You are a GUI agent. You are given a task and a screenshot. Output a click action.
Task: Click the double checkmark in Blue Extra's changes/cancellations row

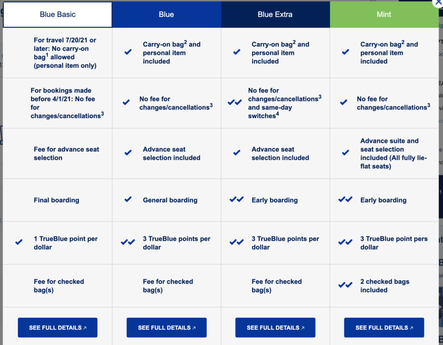236,103
